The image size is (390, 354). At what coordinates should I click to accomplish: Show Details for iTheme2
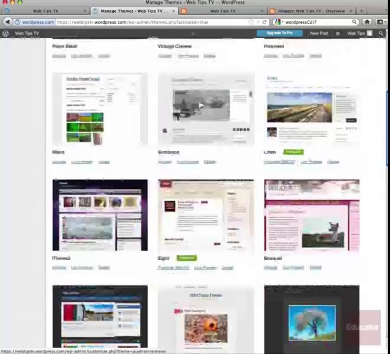point(104,267)
